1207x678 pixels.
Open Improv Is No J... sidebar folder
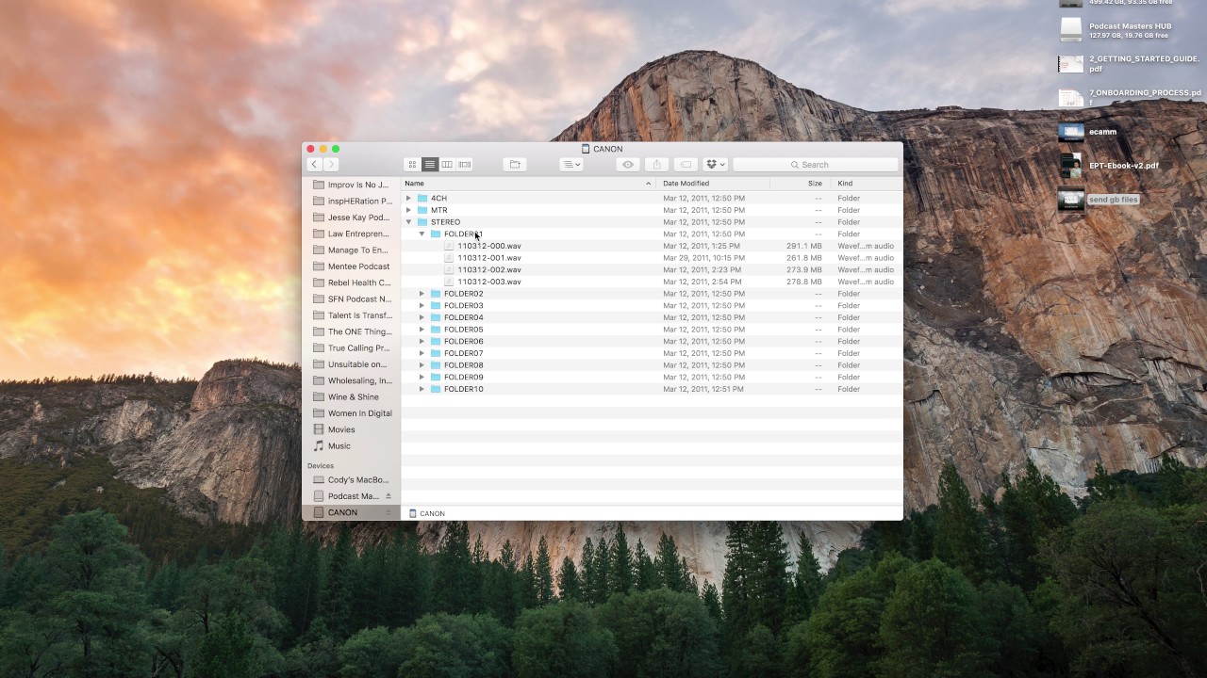coord(351,185)
